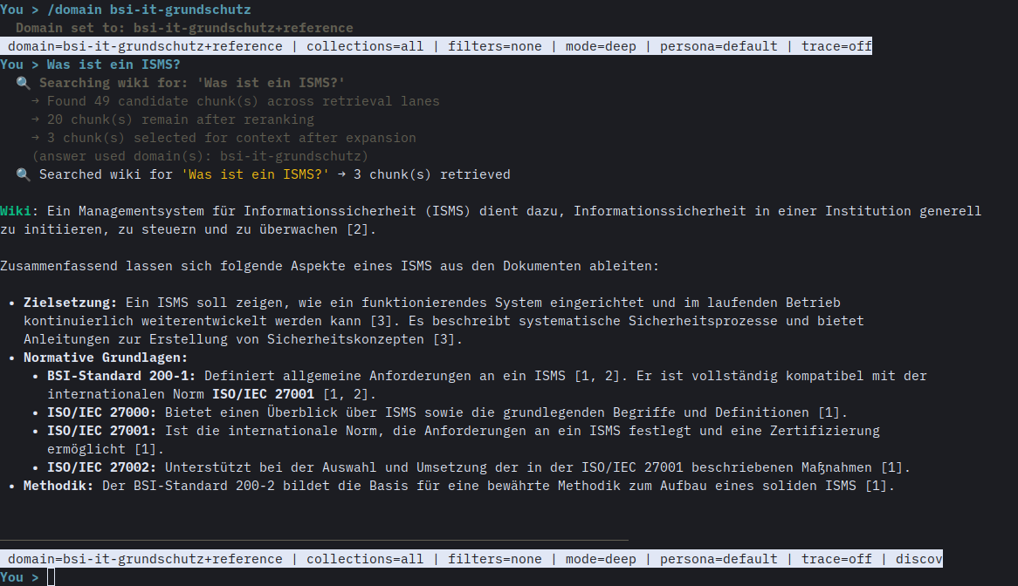Image resolution: width=1018 pixels, height=586 pixels.
Task: Click '(answer used domain(s): bsi-it-grundschutz)' line
Action: coord(200,156)
